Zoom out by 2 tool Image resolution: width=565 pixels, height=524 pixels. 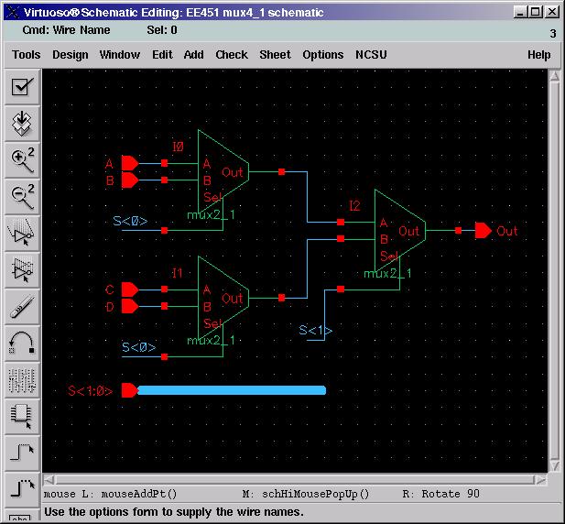(x=22, y=197)
